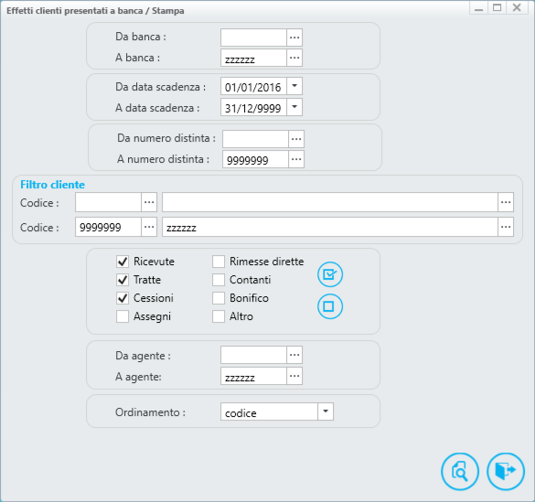Screen dimensions: 535x502
Task: Expand the A data scadenza date picker
Action: pyautogui.click(x=294, y=107)
